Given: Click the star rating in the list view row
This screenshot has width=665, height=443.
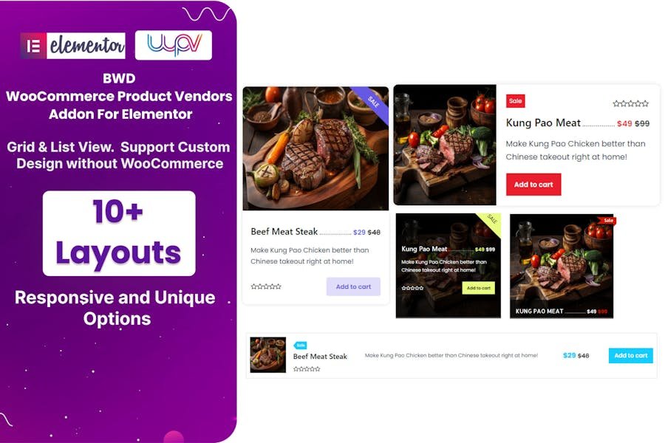Looking at the screenshot, I should 307,369.
